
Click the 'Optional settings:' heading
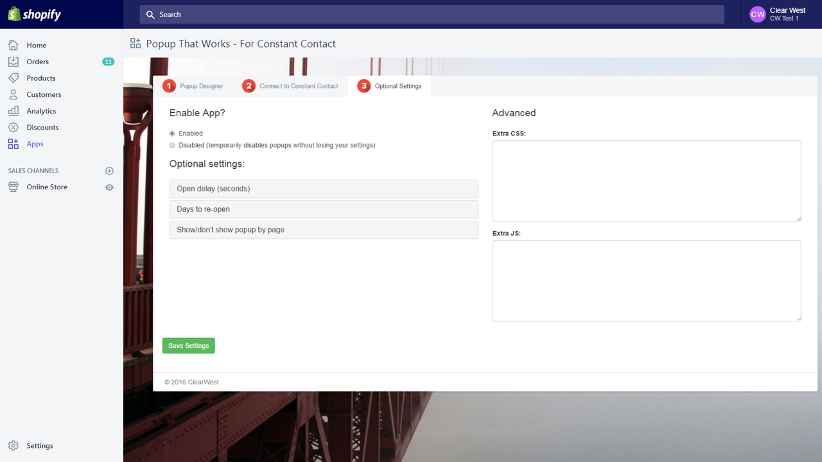tap(207, 164)
